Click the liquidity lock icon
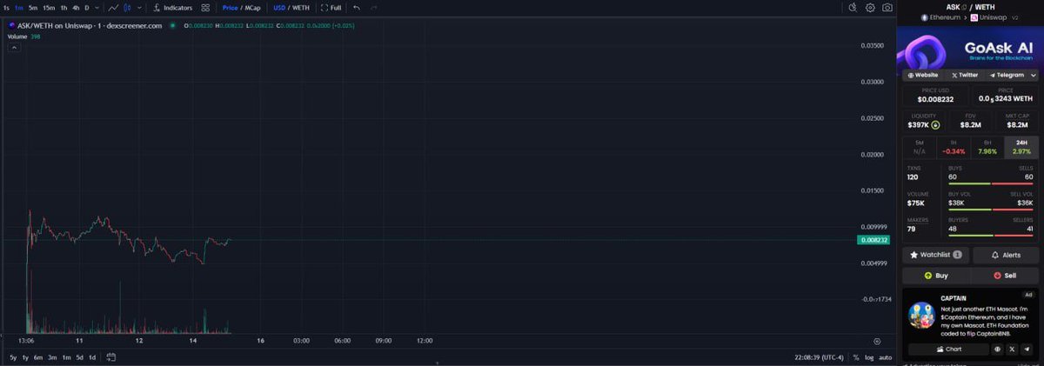 935,124
